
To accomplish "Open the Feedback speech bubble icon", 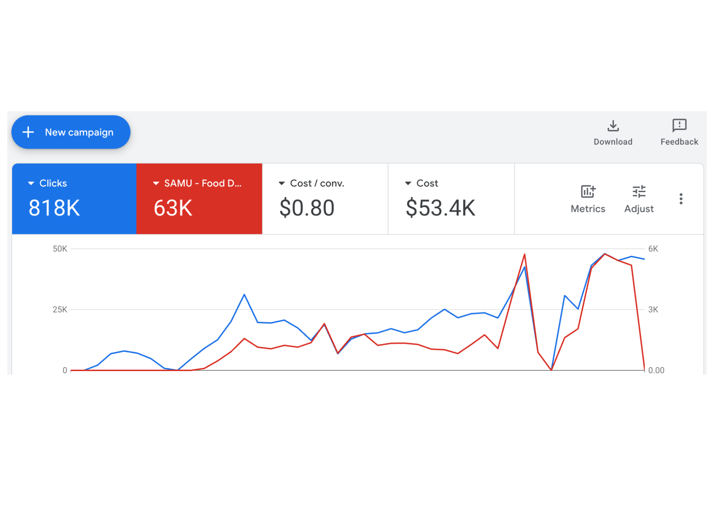I will pyautogui.click(x=679, y=125).
